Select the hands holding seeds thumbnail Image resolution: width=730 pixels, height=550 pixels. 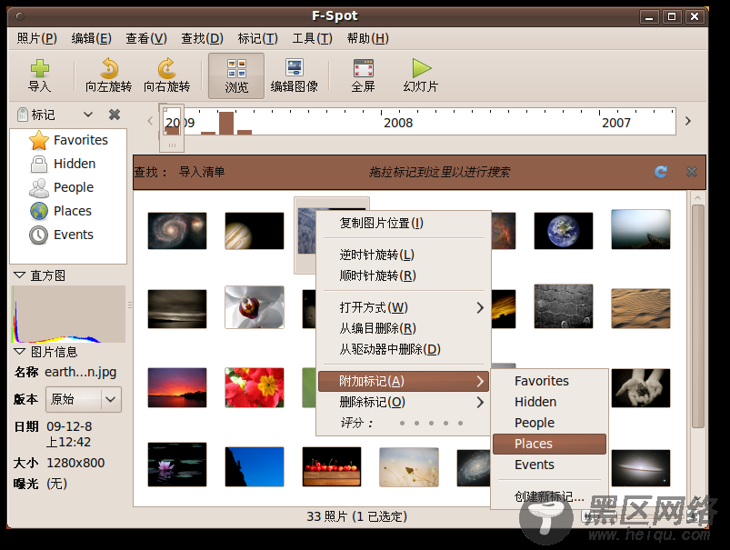pos(641,387)
